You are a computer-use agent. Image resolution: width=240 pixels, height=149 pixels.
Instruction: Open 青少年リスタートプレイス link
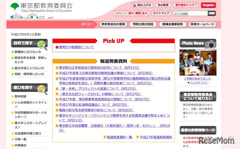tap(31, 125)
